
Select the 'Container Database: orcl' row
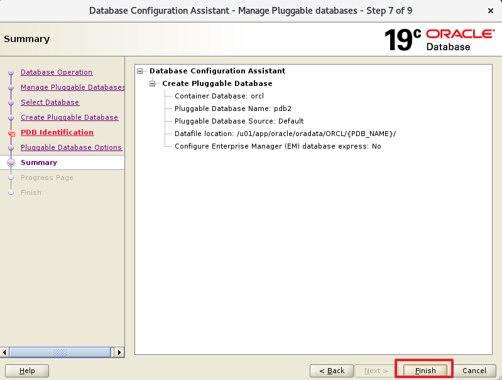[x=219, y=96]
